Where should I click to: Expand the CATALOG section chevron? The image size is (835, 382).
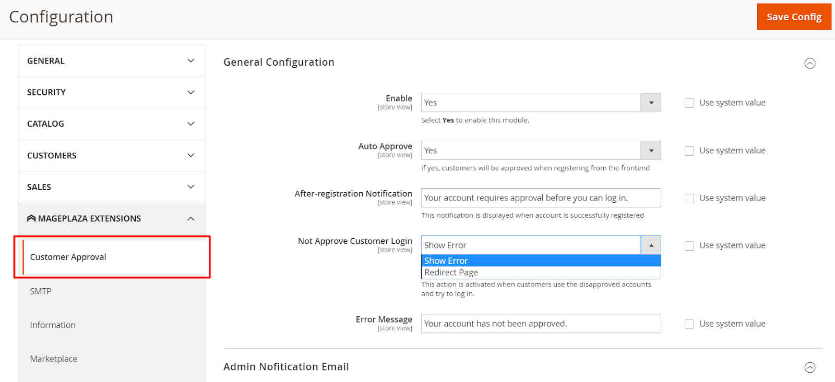(x=191, y=124)
